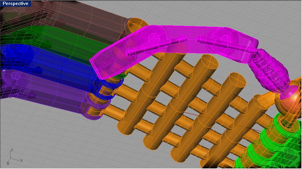Select the dark green arm segment
Screen dimensions: 302x169
click(67, 37)
